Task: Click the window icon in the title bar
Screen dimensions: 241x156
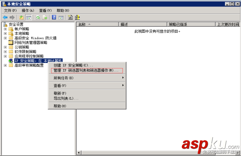Action: click(4, 4)
